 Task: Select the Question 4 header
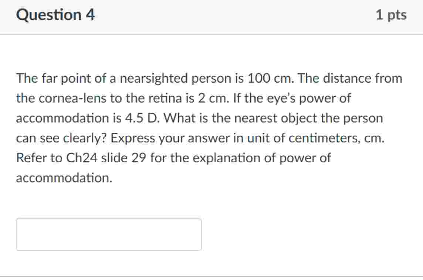(x=55, y=15)
